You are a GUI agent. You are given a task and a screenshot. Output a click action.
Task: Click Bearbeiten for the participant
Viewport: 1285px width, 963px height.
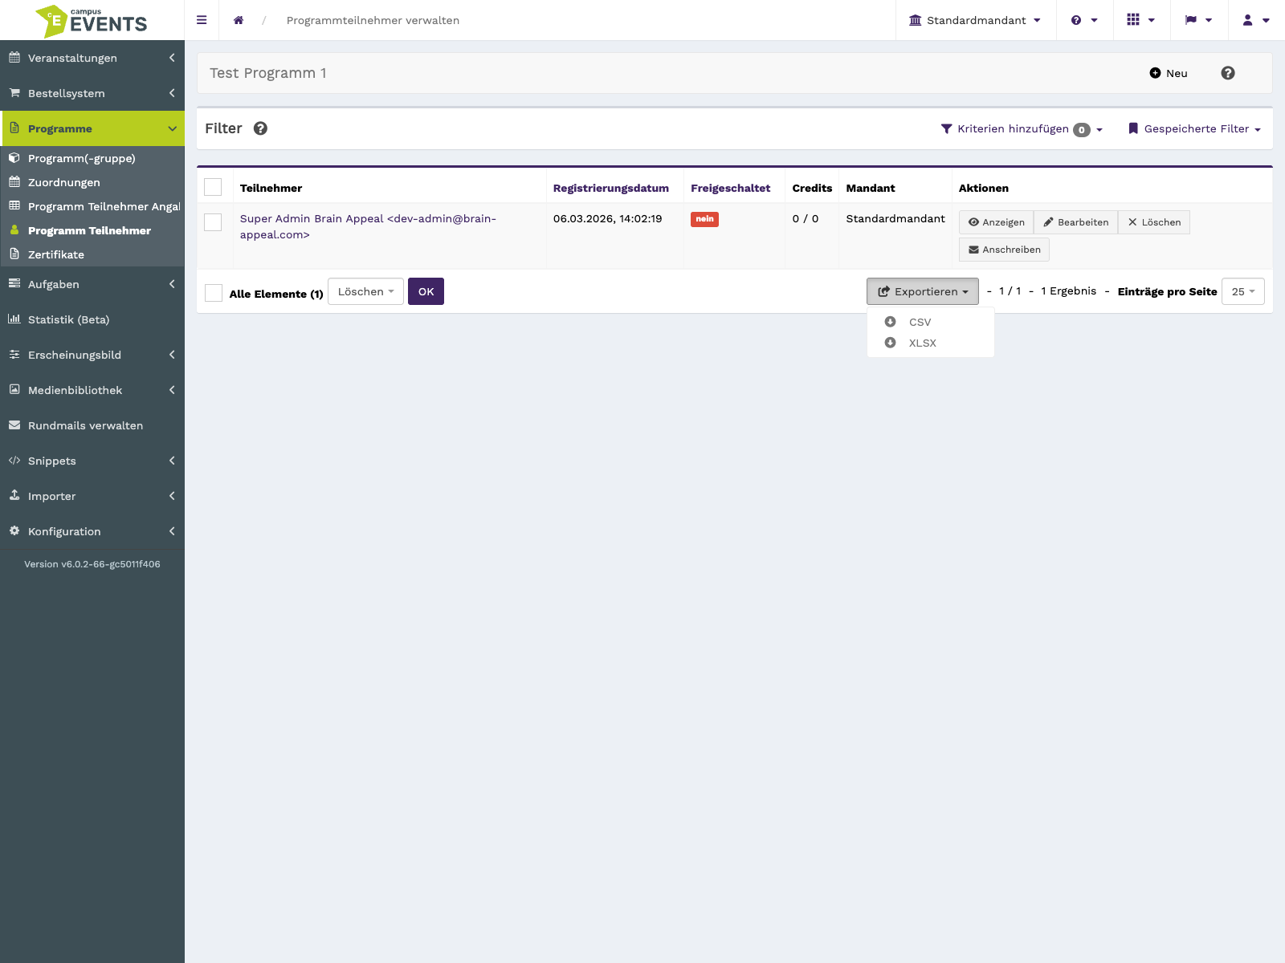click(1075, 222)
